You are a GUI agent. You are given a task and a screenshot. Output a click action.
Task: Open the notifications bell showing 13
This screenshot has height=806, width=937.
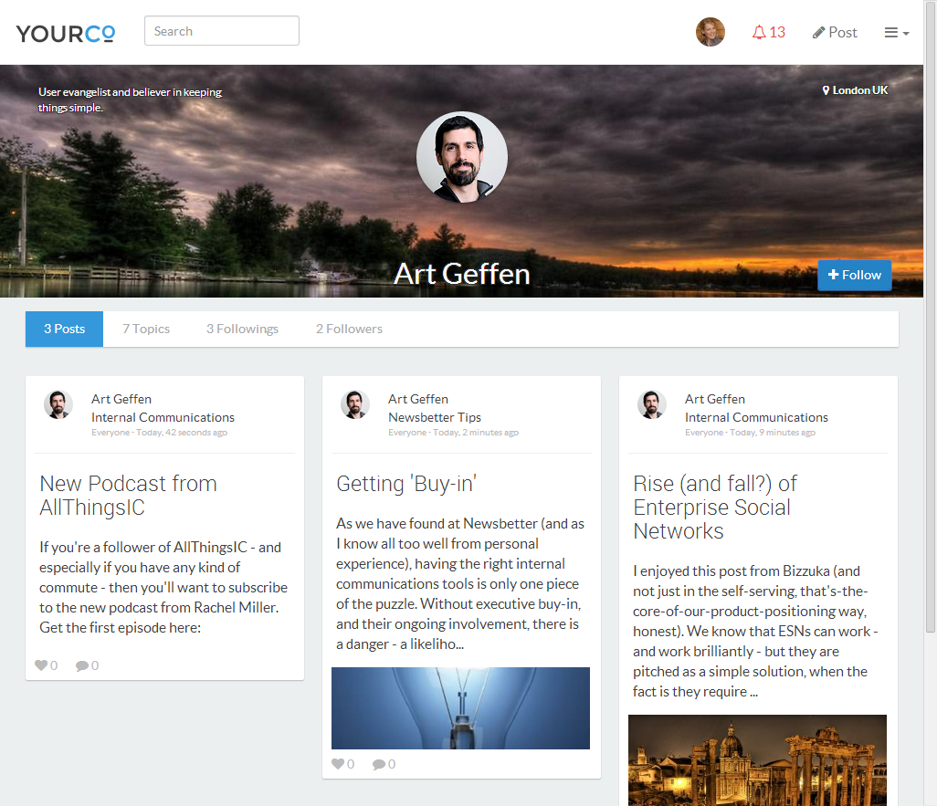coord(768,33)
